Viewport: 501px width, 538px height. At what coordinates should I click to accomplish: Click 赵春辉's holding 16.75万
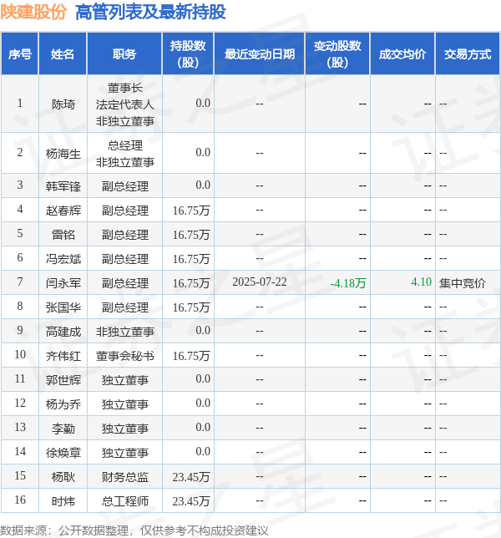point(191,211)
